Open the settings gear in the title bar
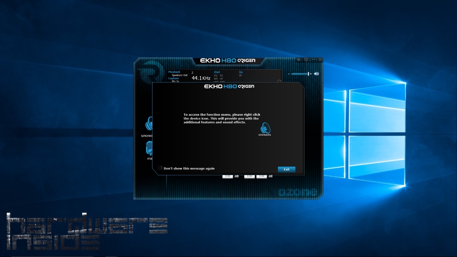This screenshot has width=457, height=257. tap(306, 60)
